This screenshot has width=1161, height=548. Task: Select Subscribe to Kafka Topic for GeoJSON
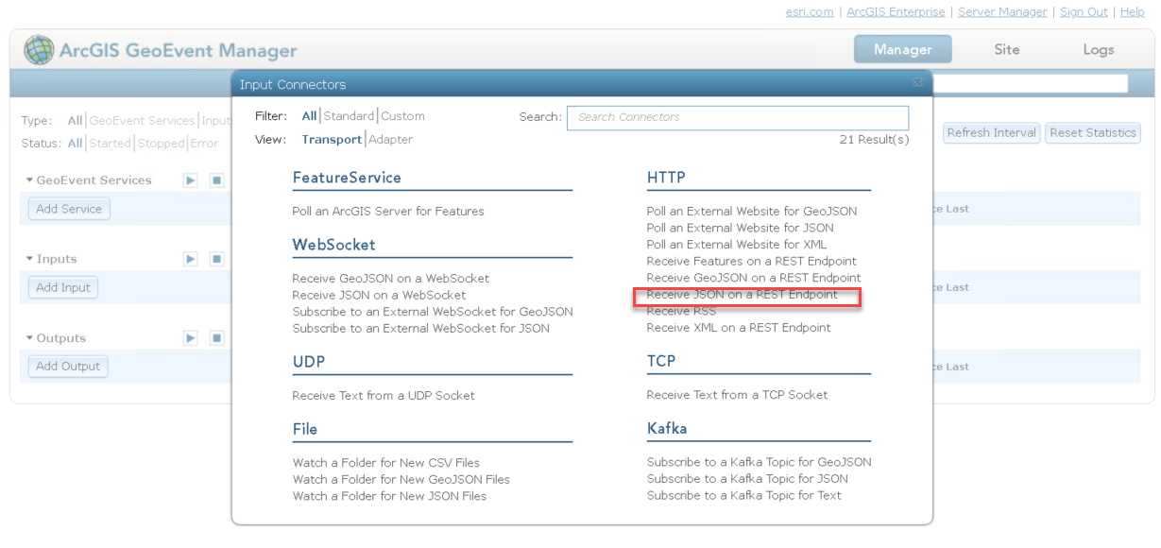[x=760, y=462]
